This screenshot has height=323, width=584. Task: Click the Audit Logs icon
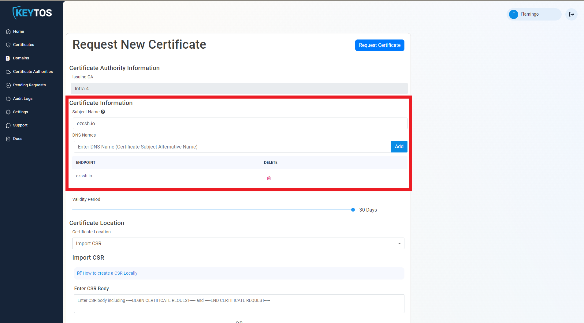tap(8, 99)
